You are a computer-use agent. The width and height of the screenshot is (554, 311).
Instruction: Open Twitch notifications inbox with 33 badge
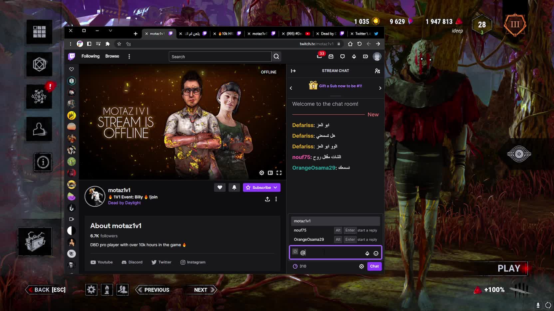coord(320,56)
